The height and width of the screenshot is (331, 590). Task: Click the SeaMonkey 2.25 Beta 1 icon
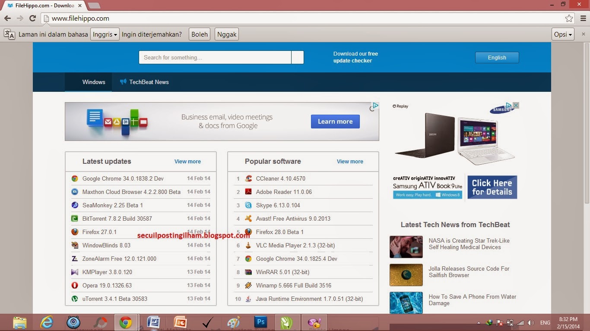pos(75,205)
